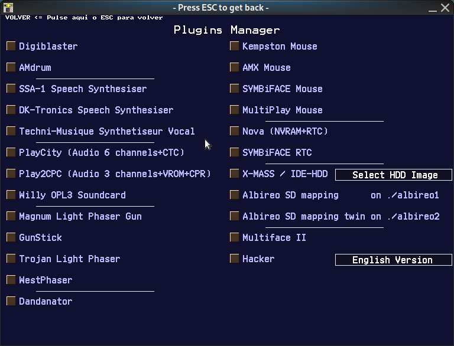Click the AMX Mouse label text

coord(267,67)
